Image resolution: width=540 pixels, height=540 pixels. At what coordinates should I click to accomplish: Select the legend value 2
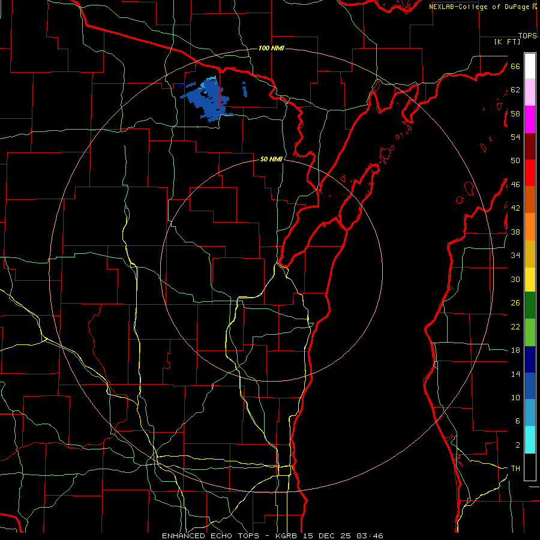518,445
